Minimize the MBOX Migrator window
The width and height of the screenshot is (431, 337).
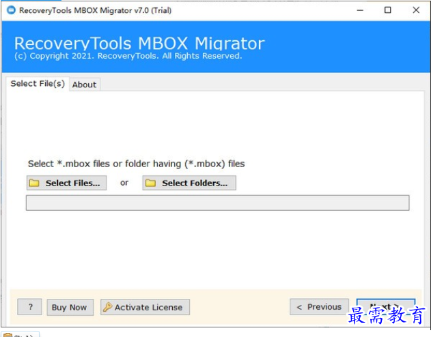pos(360,10)
